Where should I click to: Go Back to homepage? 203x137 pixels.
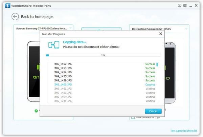(37, 17)
